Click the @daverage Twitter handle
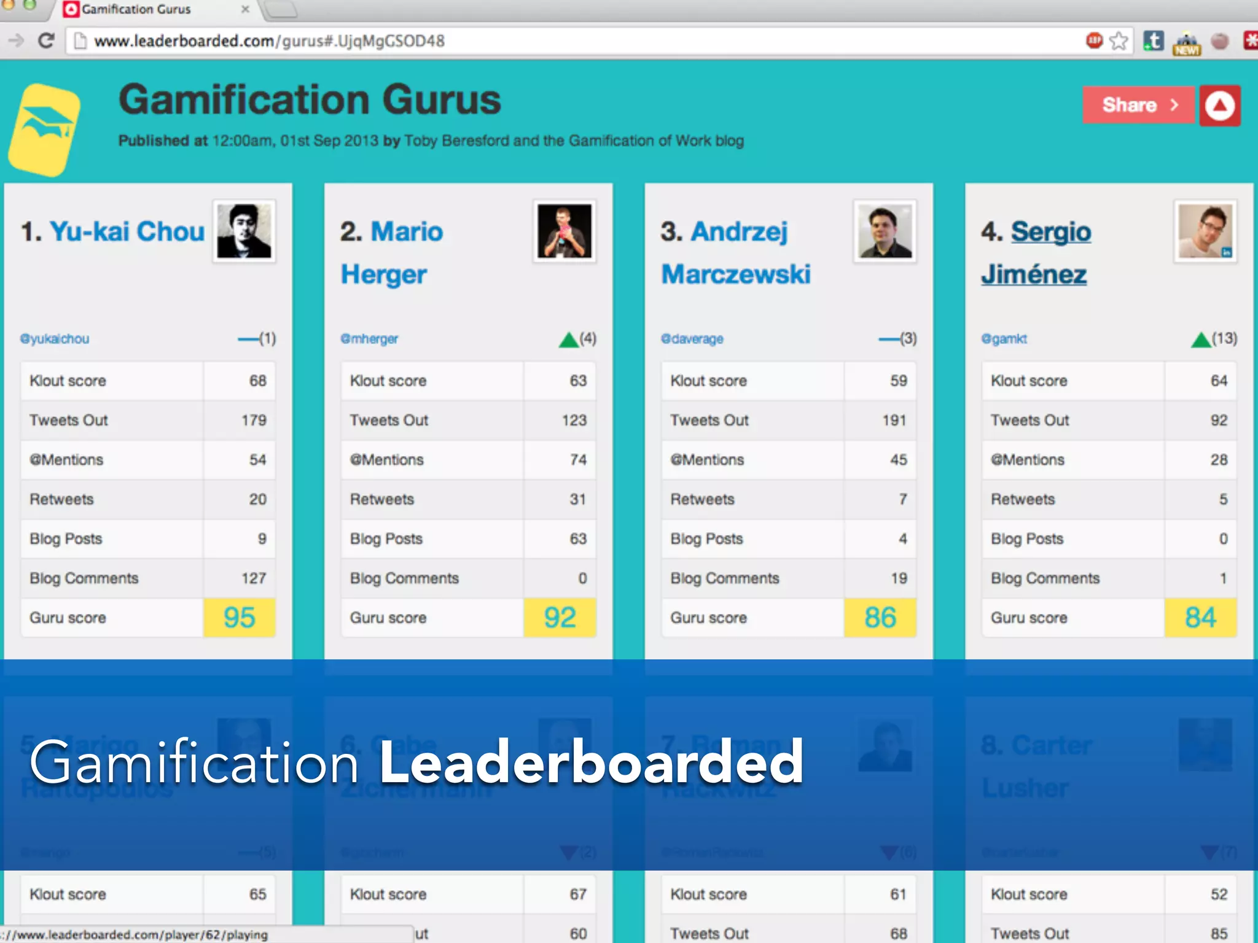1258x943 pixels. point(692,338)
